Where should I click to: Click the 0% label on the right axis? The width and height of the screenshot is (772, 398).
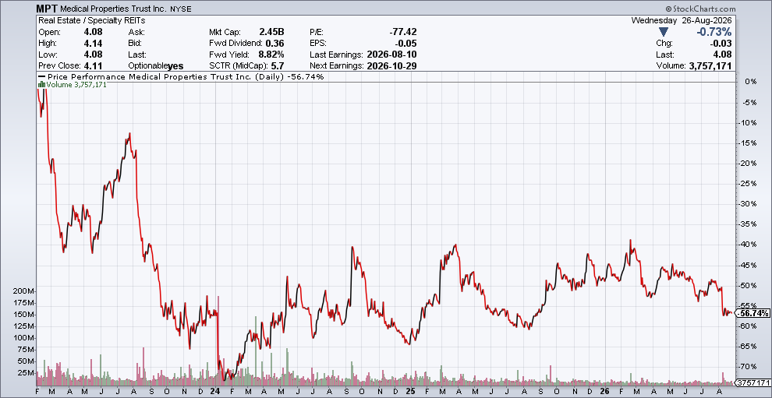click(751, 81)
